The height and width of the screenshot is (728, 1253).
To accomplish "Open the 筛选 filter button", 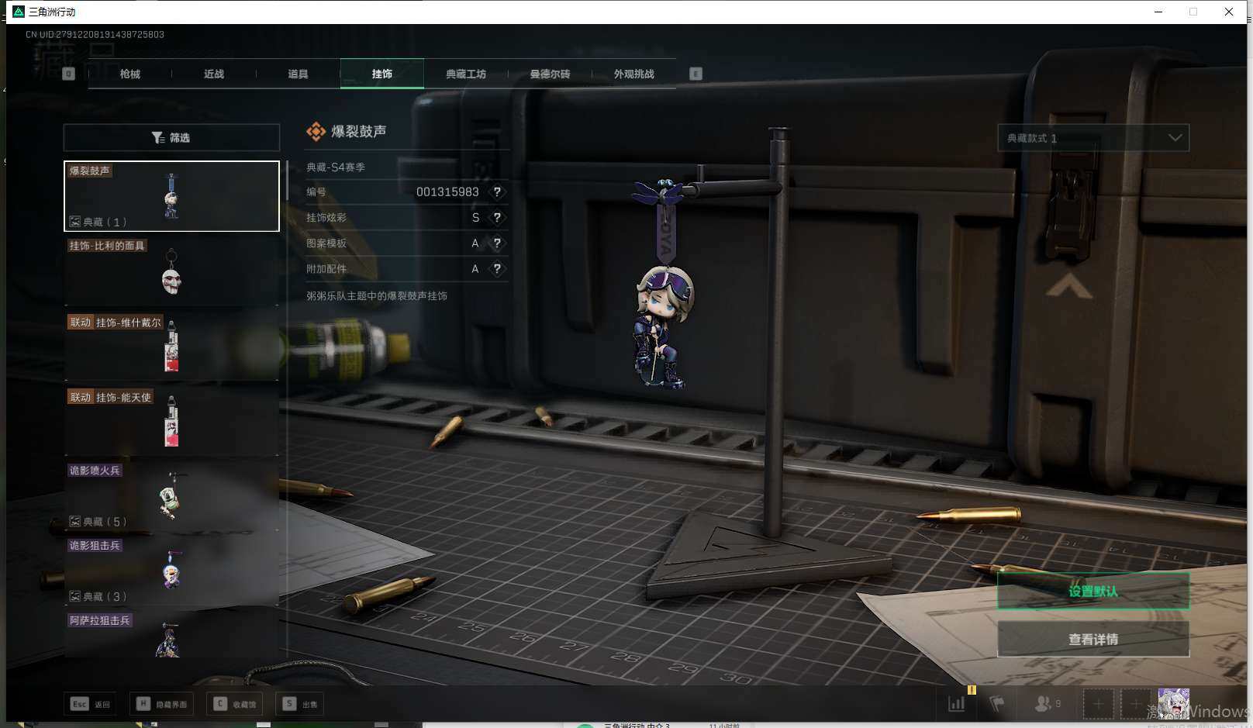I will pyautogui.click(x=171, y=137).
